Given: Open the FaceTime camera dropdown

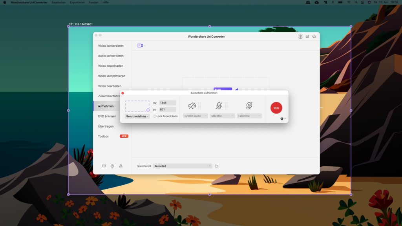Looking at the screenshot, I should point(249,116).
